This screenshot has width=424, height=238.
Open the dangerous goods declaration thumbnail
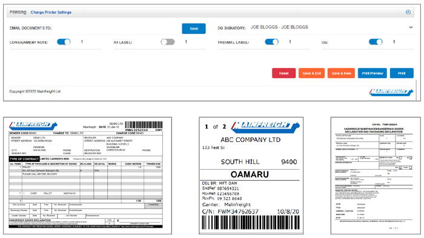point(376,175)
